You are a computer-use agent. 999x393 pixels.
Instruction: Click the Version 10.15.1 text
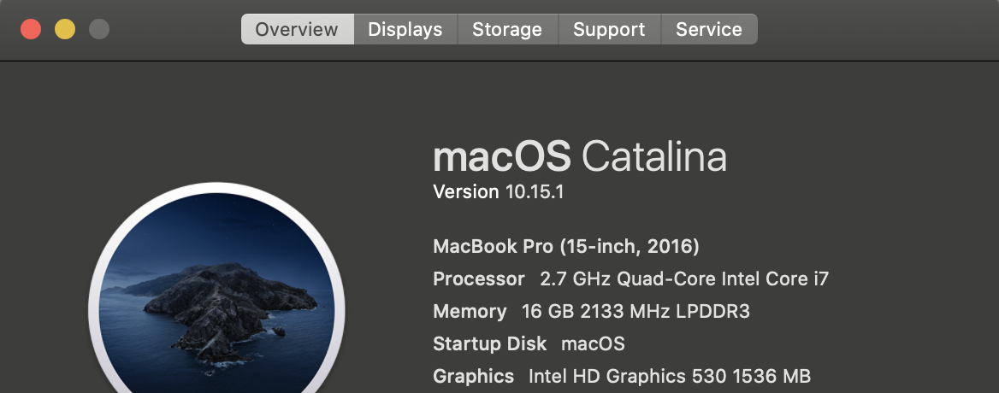pos(499,192)
